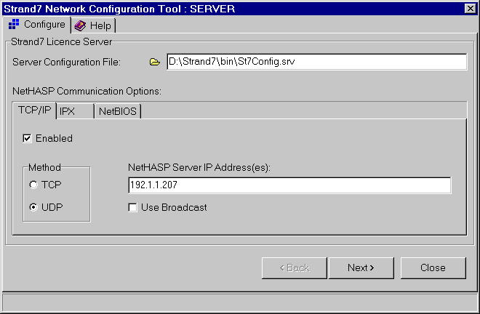Viewport: 480px width, 314px height.
Task: Close the window with the title bar X
Action: coord(469,8)
